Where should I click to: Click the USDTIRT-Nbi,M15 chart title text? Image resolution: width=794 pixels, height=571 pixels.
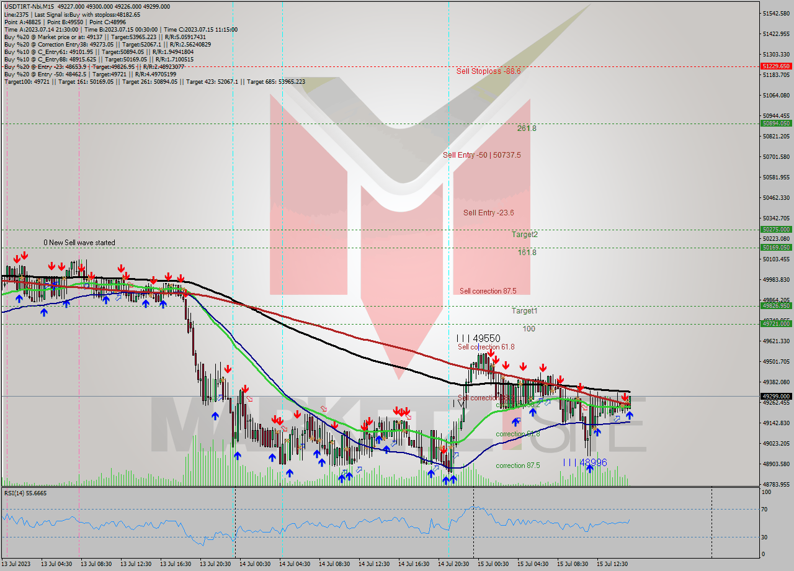tap(29, 7)
